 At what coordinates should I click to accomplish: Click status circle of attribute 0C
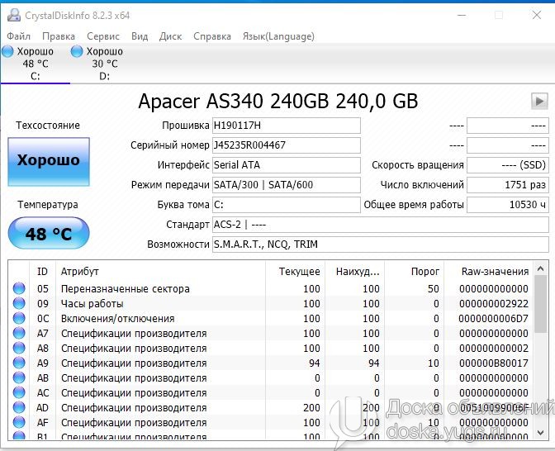click(x=19, y=318)
